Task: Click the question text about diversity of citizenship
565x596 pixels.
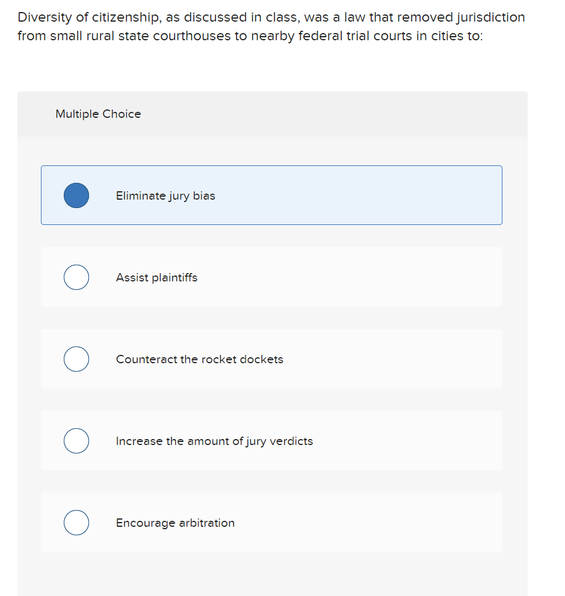Action: coord(271,26)
